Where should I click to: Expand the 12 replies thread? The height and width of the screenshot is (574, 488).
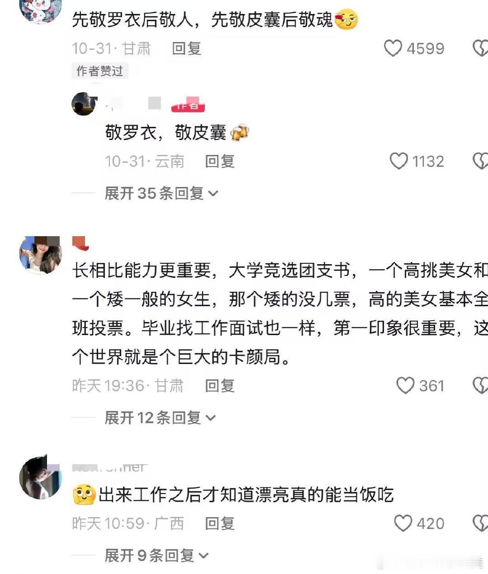[160, 418]
